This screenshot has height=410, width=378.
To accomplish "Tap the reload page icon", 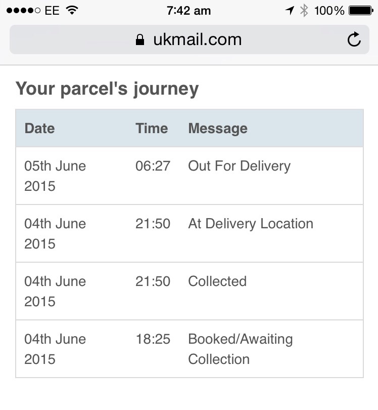I will [x=354, y=39].
